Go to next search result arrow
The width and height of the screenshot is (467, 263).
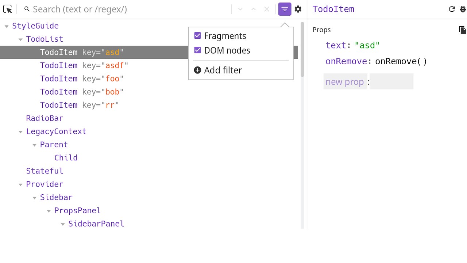pyautogui.click(x=240, y=9)
